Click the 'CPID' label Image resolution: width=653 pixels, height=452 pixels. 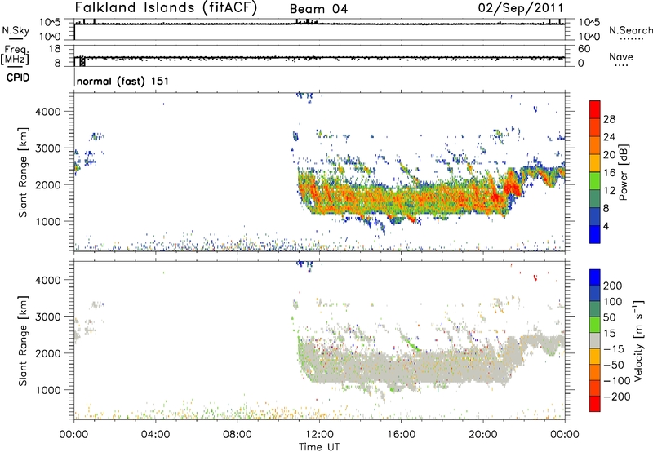18,78
